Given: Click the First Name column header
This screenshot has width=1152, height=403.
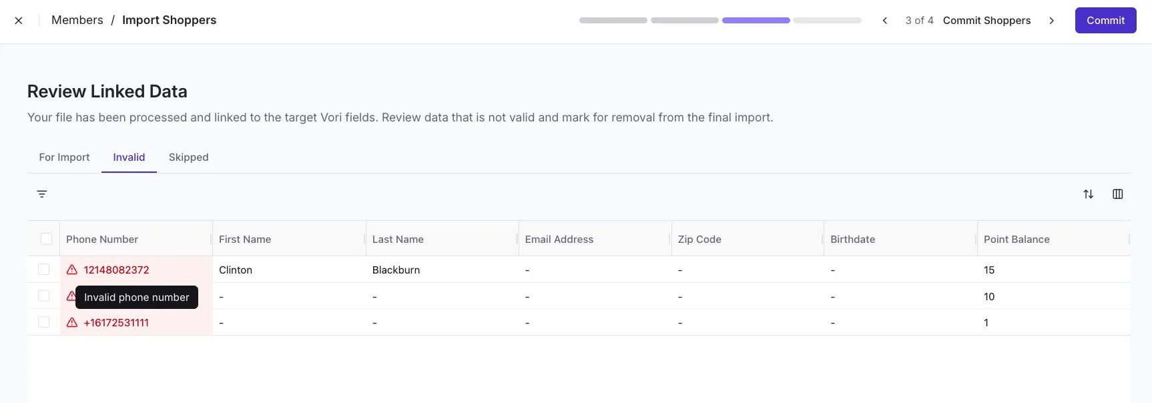Looking at the screenshot, I should 289,239.
